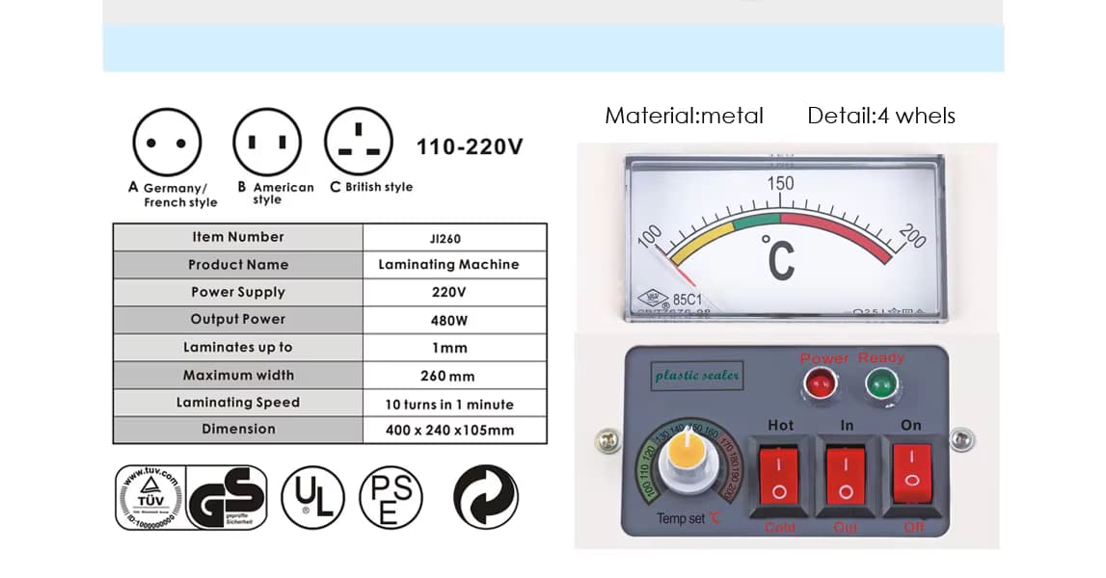This screenshot has height=578, width=1106.
Task: Click the 260 mm maximum width value
Action: [447, 376]
